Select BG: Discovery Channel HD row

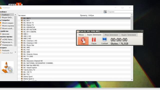[75, 61]
